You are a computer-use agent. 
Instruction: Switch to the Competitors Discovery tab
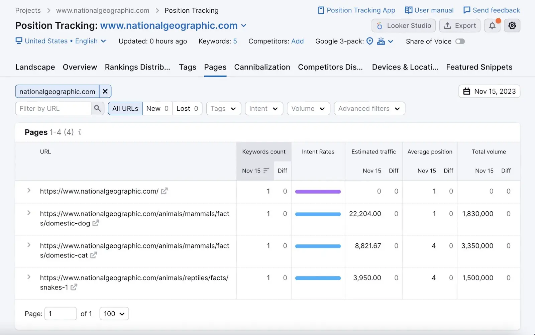(330, 67)
